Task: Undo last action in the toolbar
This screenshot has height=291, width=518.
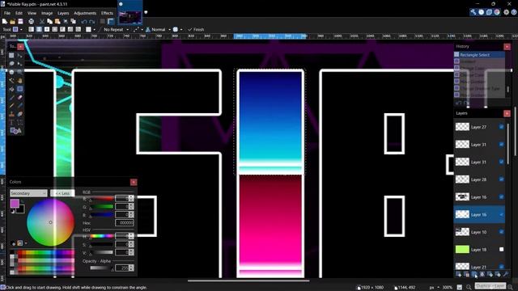Action: pos(84,22)
